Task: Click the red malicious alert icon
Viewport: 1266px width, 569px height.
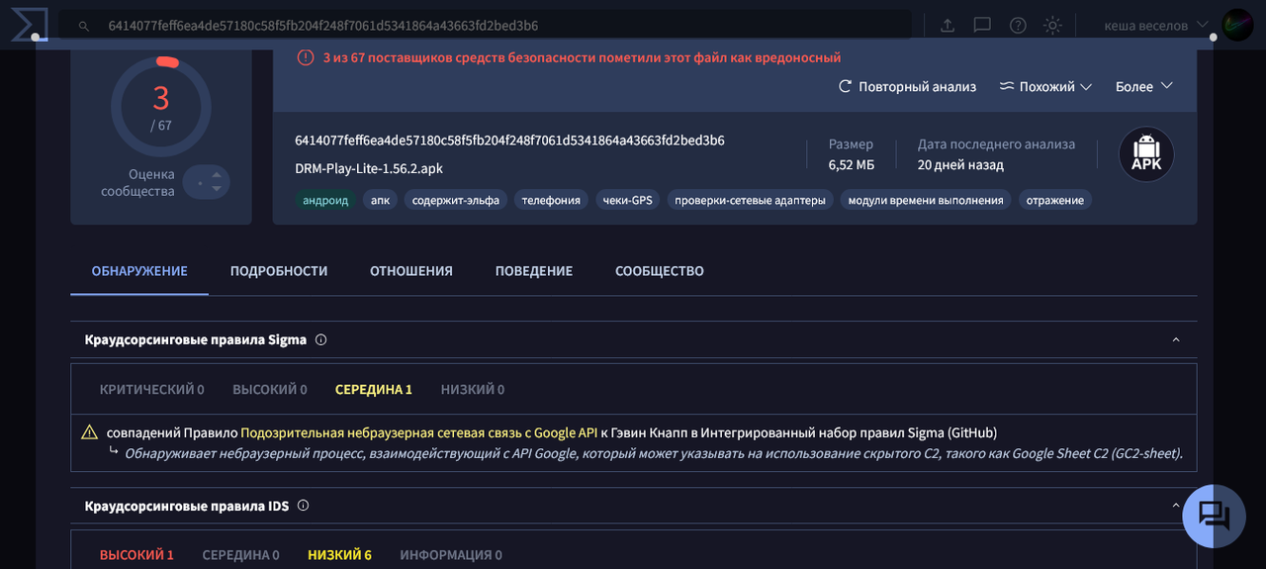Action: [306, 57]
